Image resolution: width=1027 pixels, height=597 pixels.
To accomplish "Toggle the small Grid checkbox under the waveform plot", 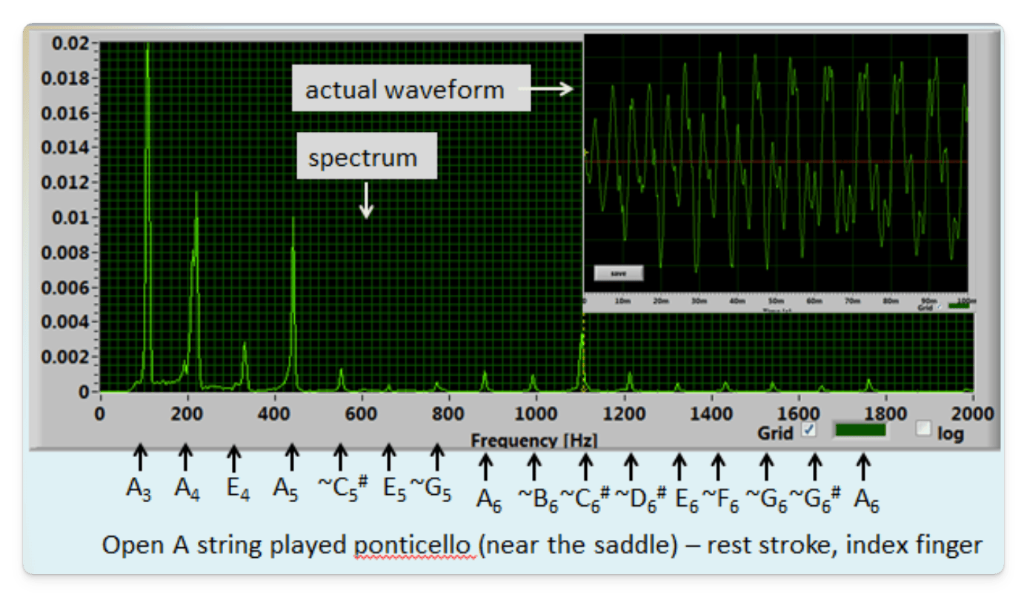I will coord(938,305).
